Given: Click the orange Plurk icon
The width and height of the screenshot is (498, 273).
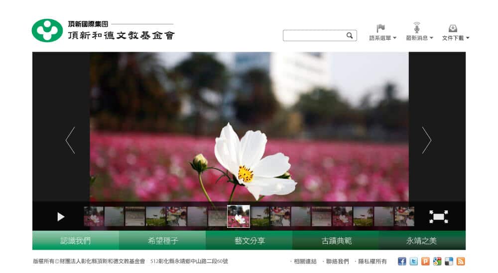Looking at the screenshot, I should click(425, 262).
